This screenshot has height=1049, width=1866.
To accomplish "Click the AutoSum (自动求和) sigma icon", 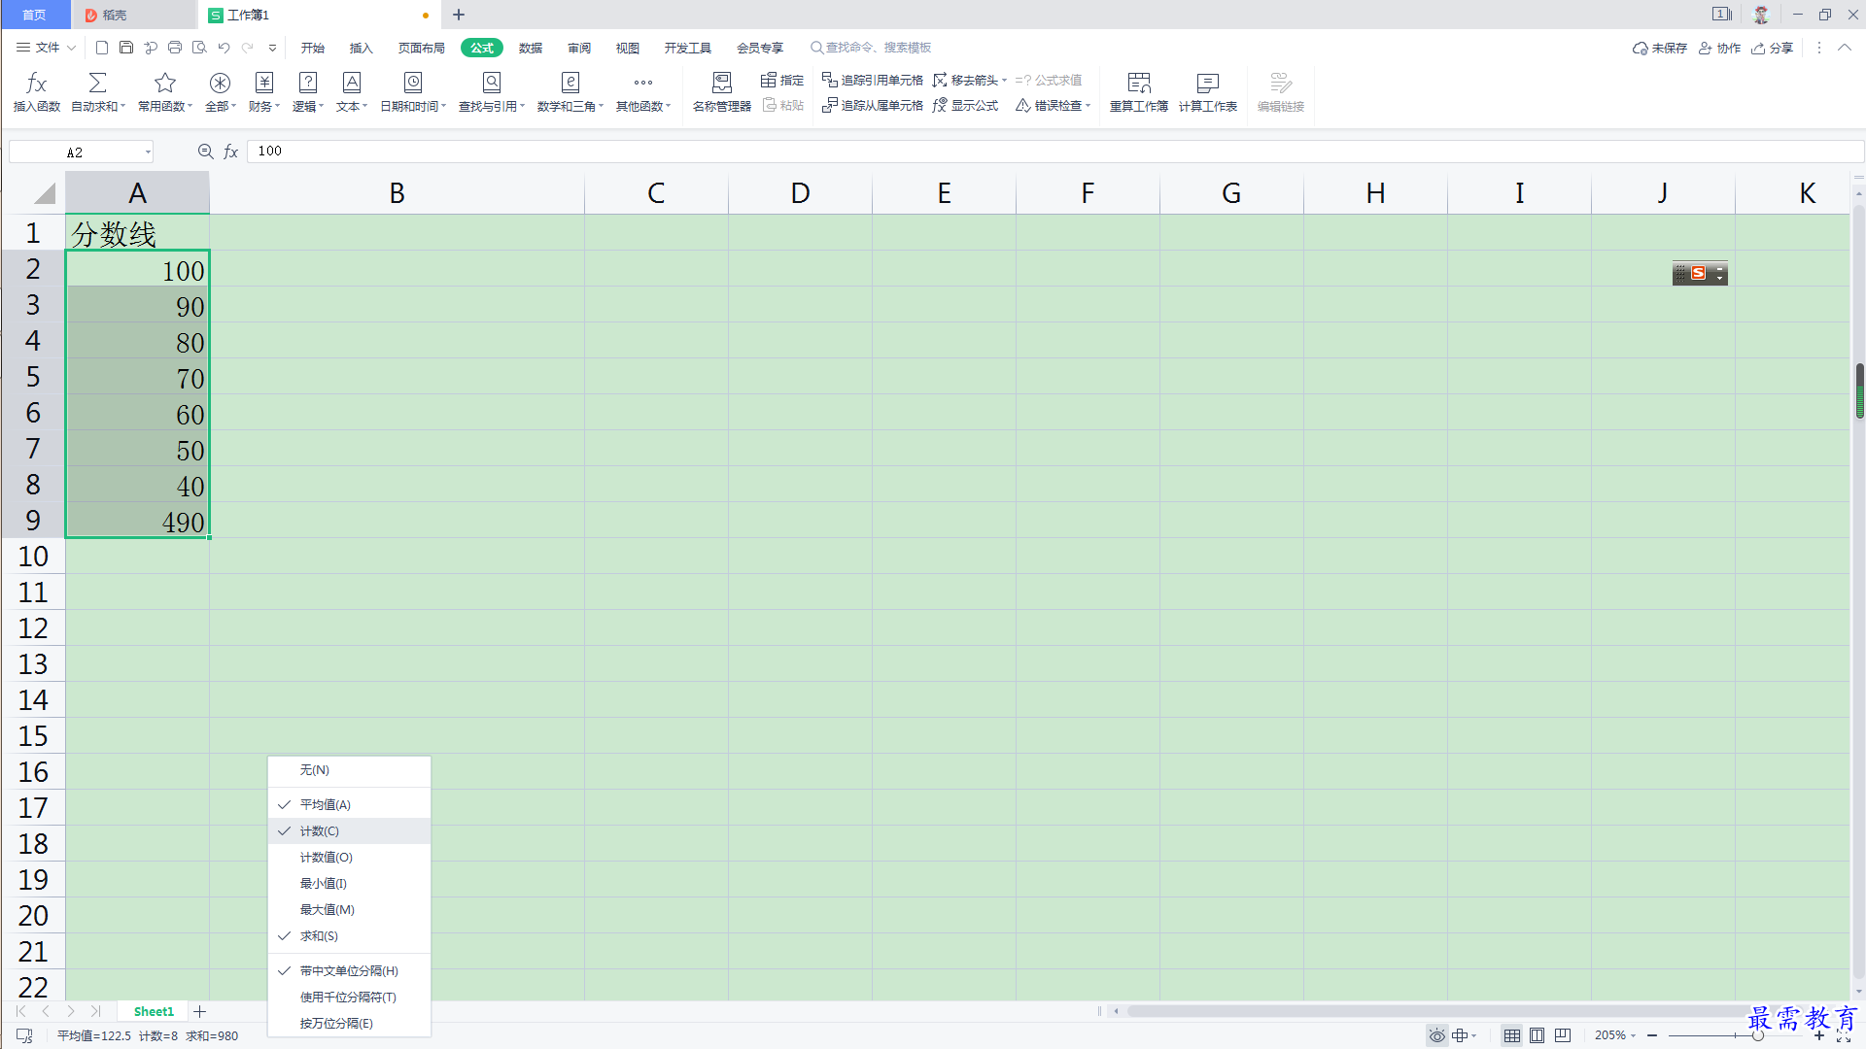I will (97, 83).
